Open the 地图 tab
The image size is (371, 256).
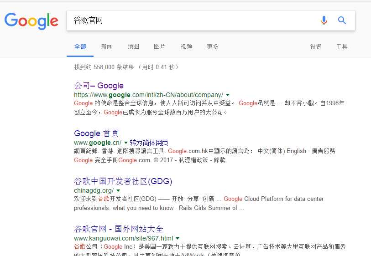133,46
